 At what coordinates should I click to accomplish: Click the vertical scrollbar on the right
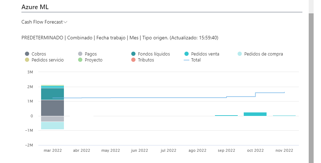coord(311,88)
